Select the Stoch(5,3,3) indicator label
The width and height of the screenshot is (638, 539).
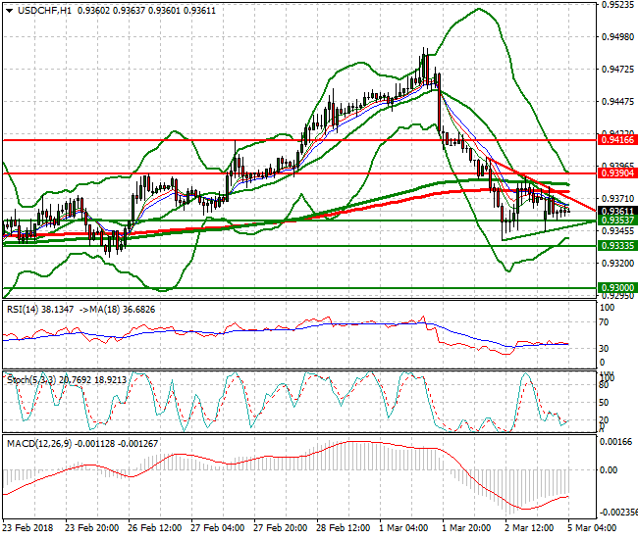point(32,380)
